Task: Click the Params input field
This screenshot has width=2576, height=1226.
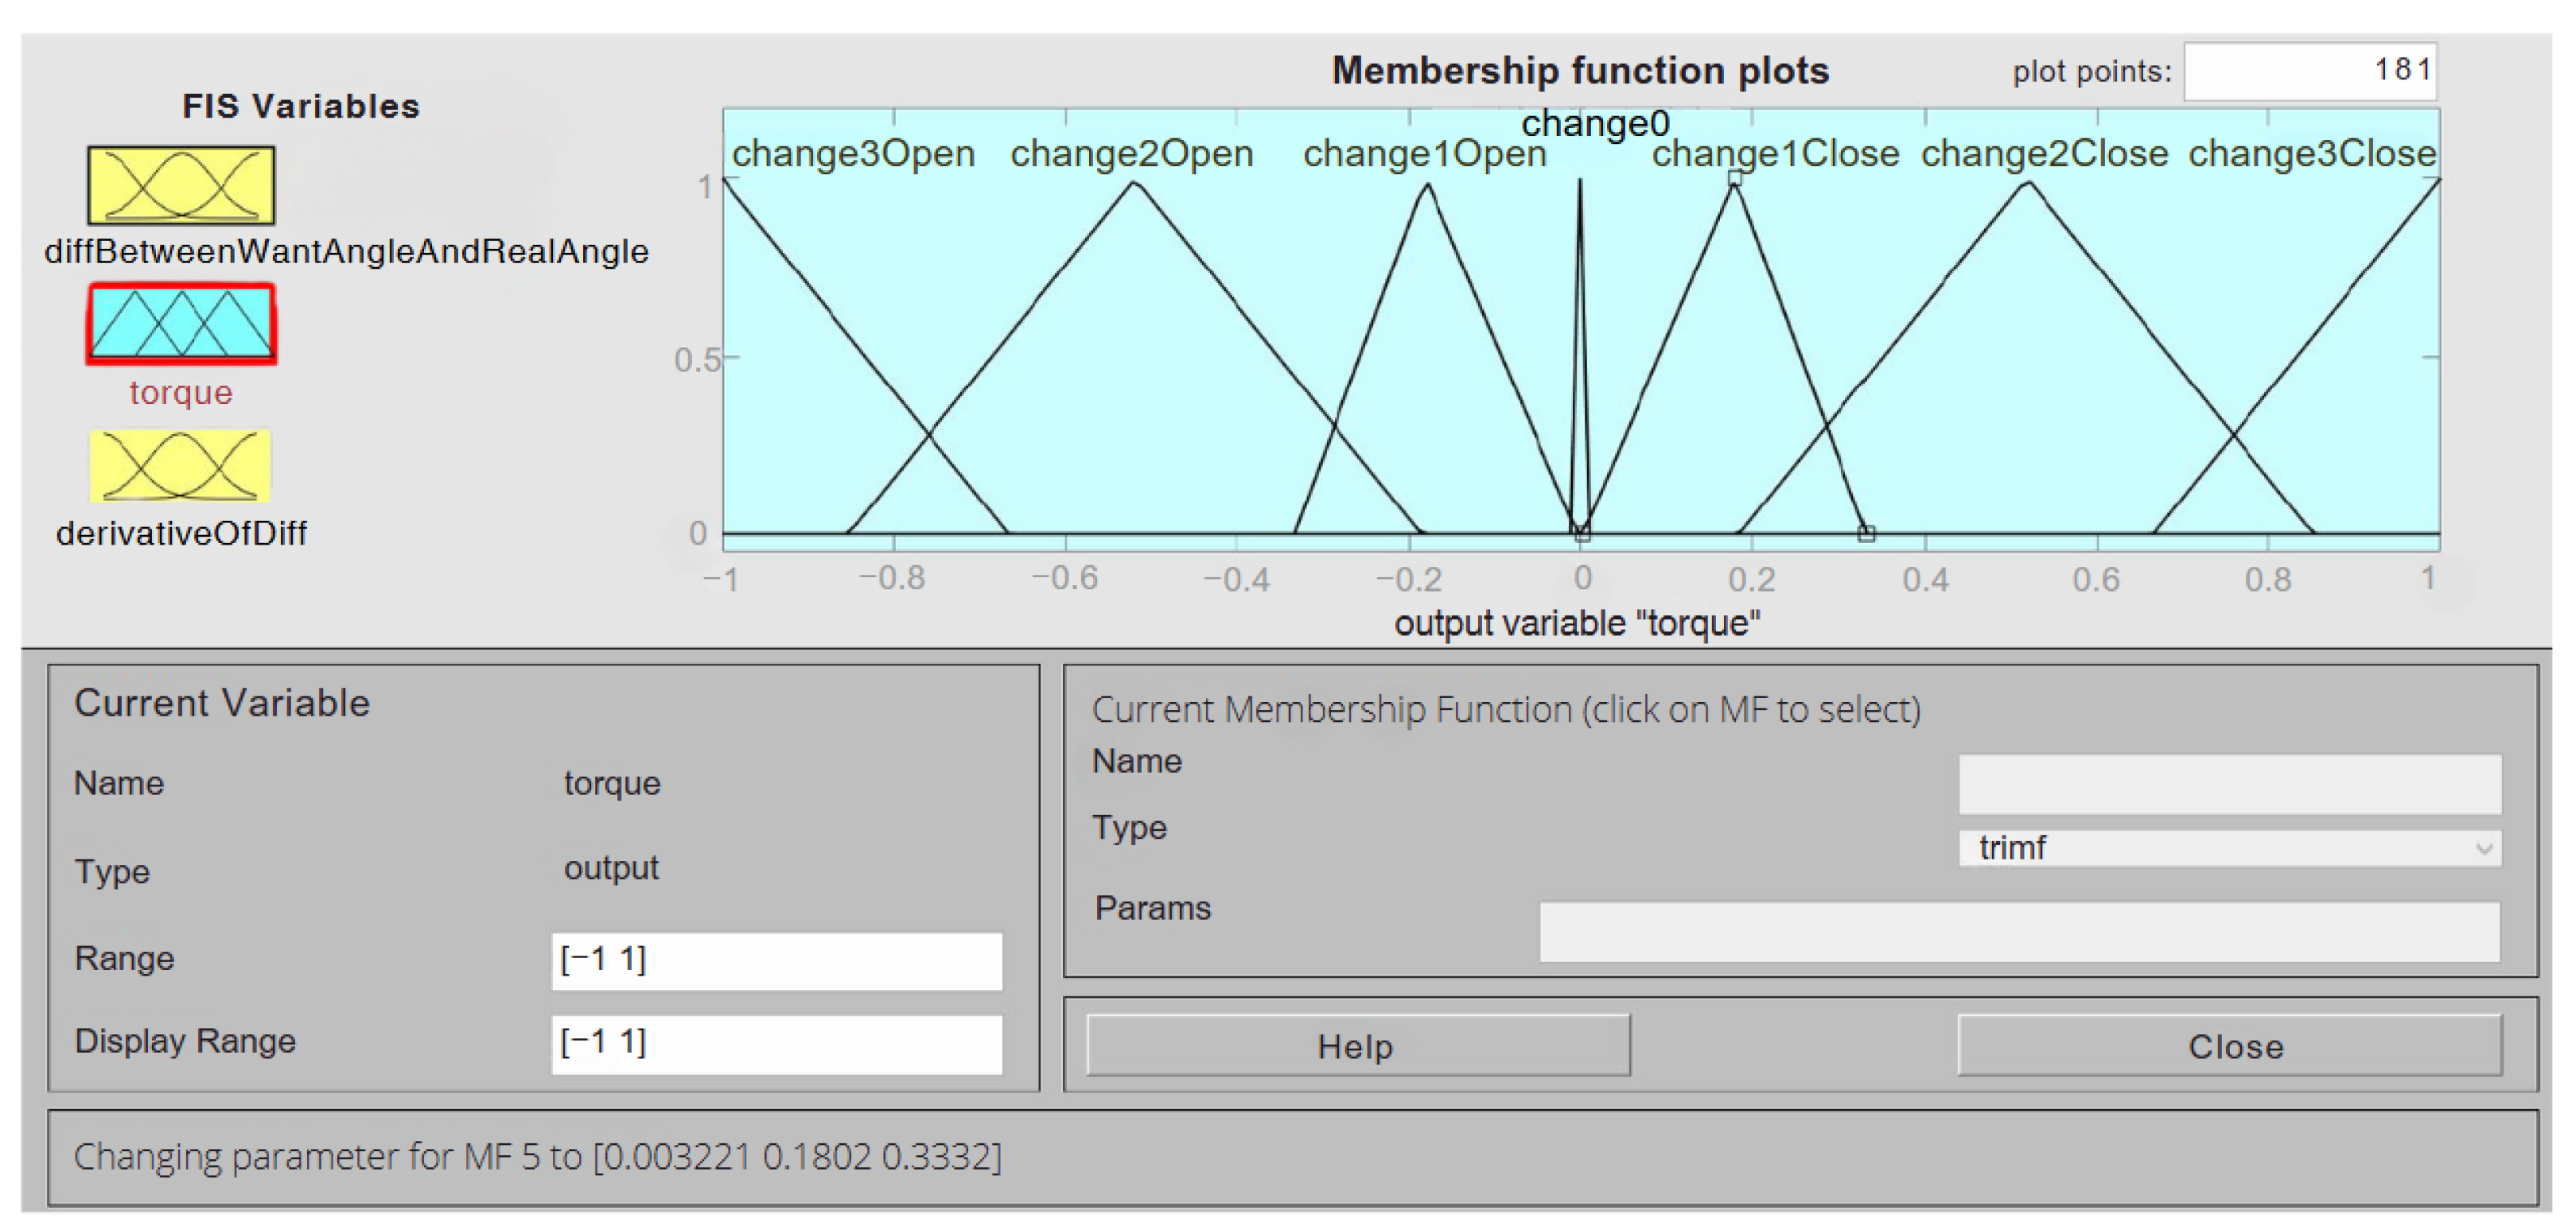Action: tap(2019, 933)
